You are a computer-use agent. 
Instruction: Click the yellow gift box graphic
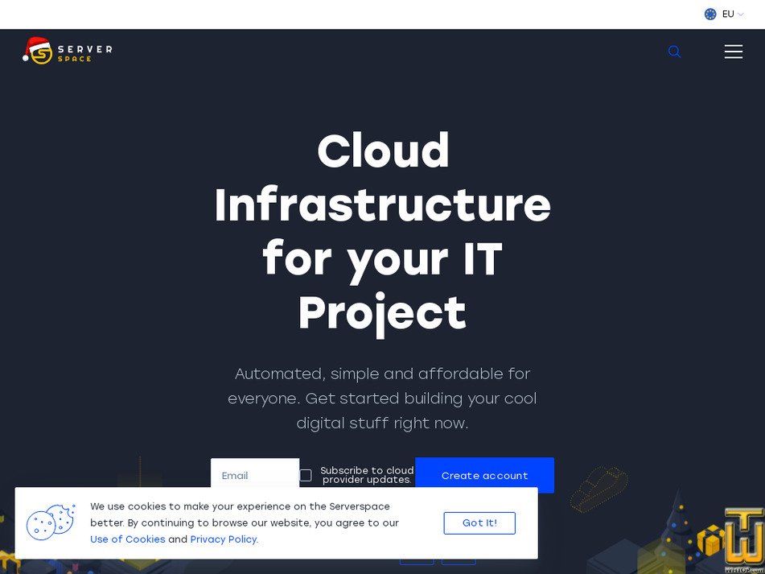click(x=711, y=539)
